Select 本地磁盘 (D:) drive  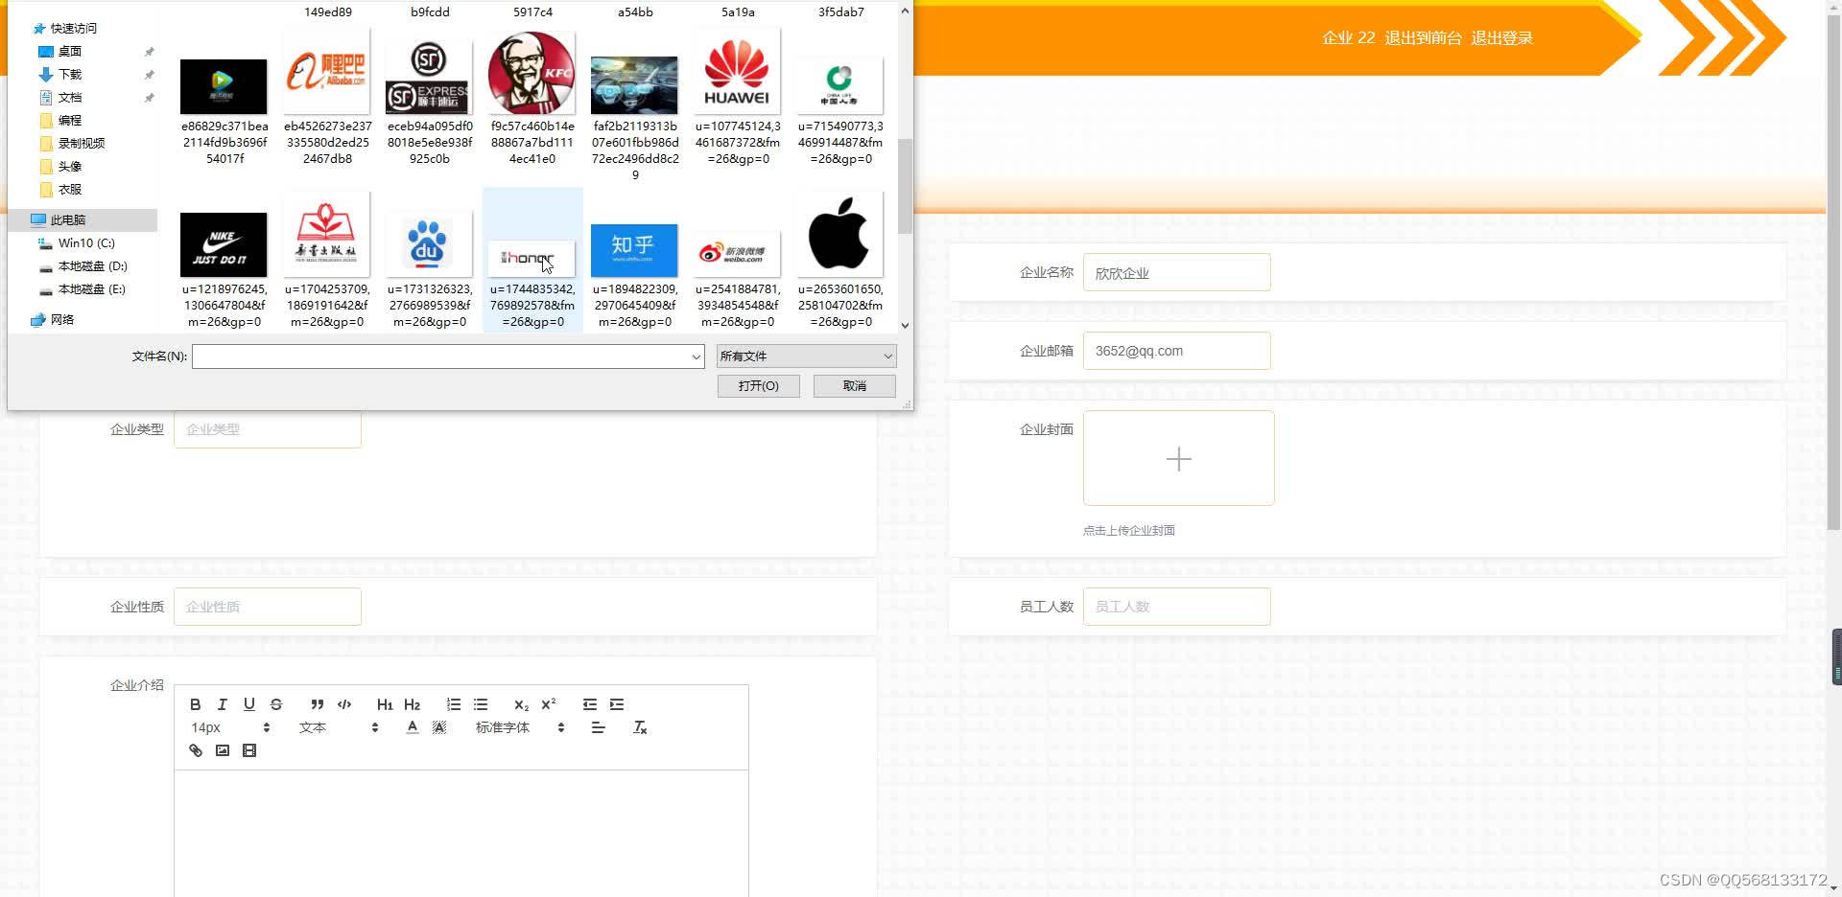click(x=92, y=265)
